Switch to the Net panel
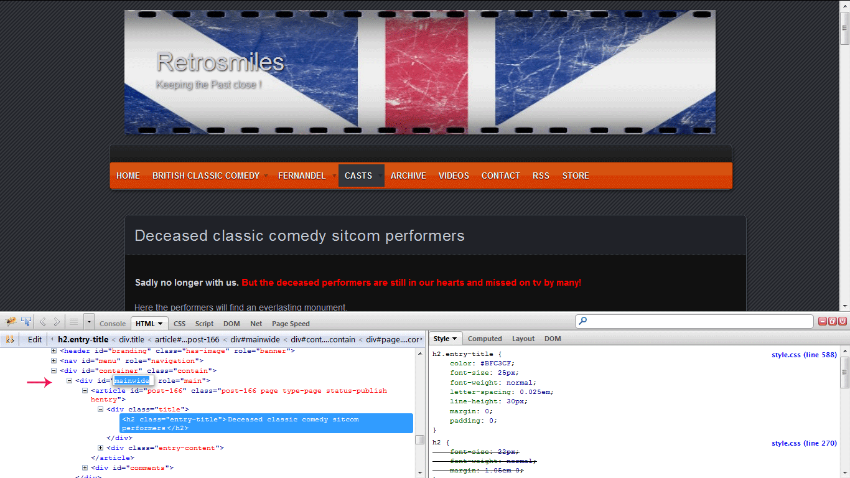 (256, 324)
